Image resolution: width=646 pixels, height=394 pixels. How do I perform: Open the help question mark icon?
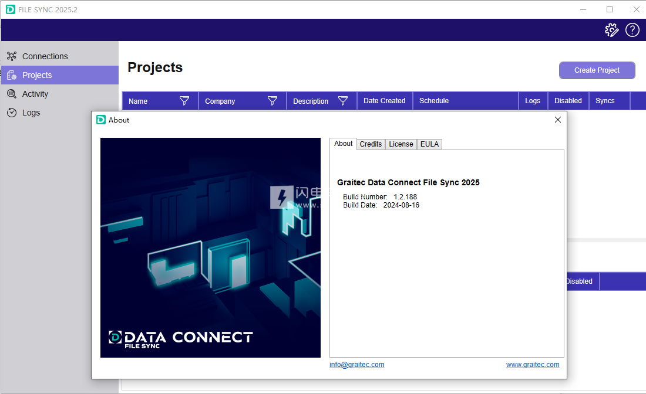(x=632, y=30)
